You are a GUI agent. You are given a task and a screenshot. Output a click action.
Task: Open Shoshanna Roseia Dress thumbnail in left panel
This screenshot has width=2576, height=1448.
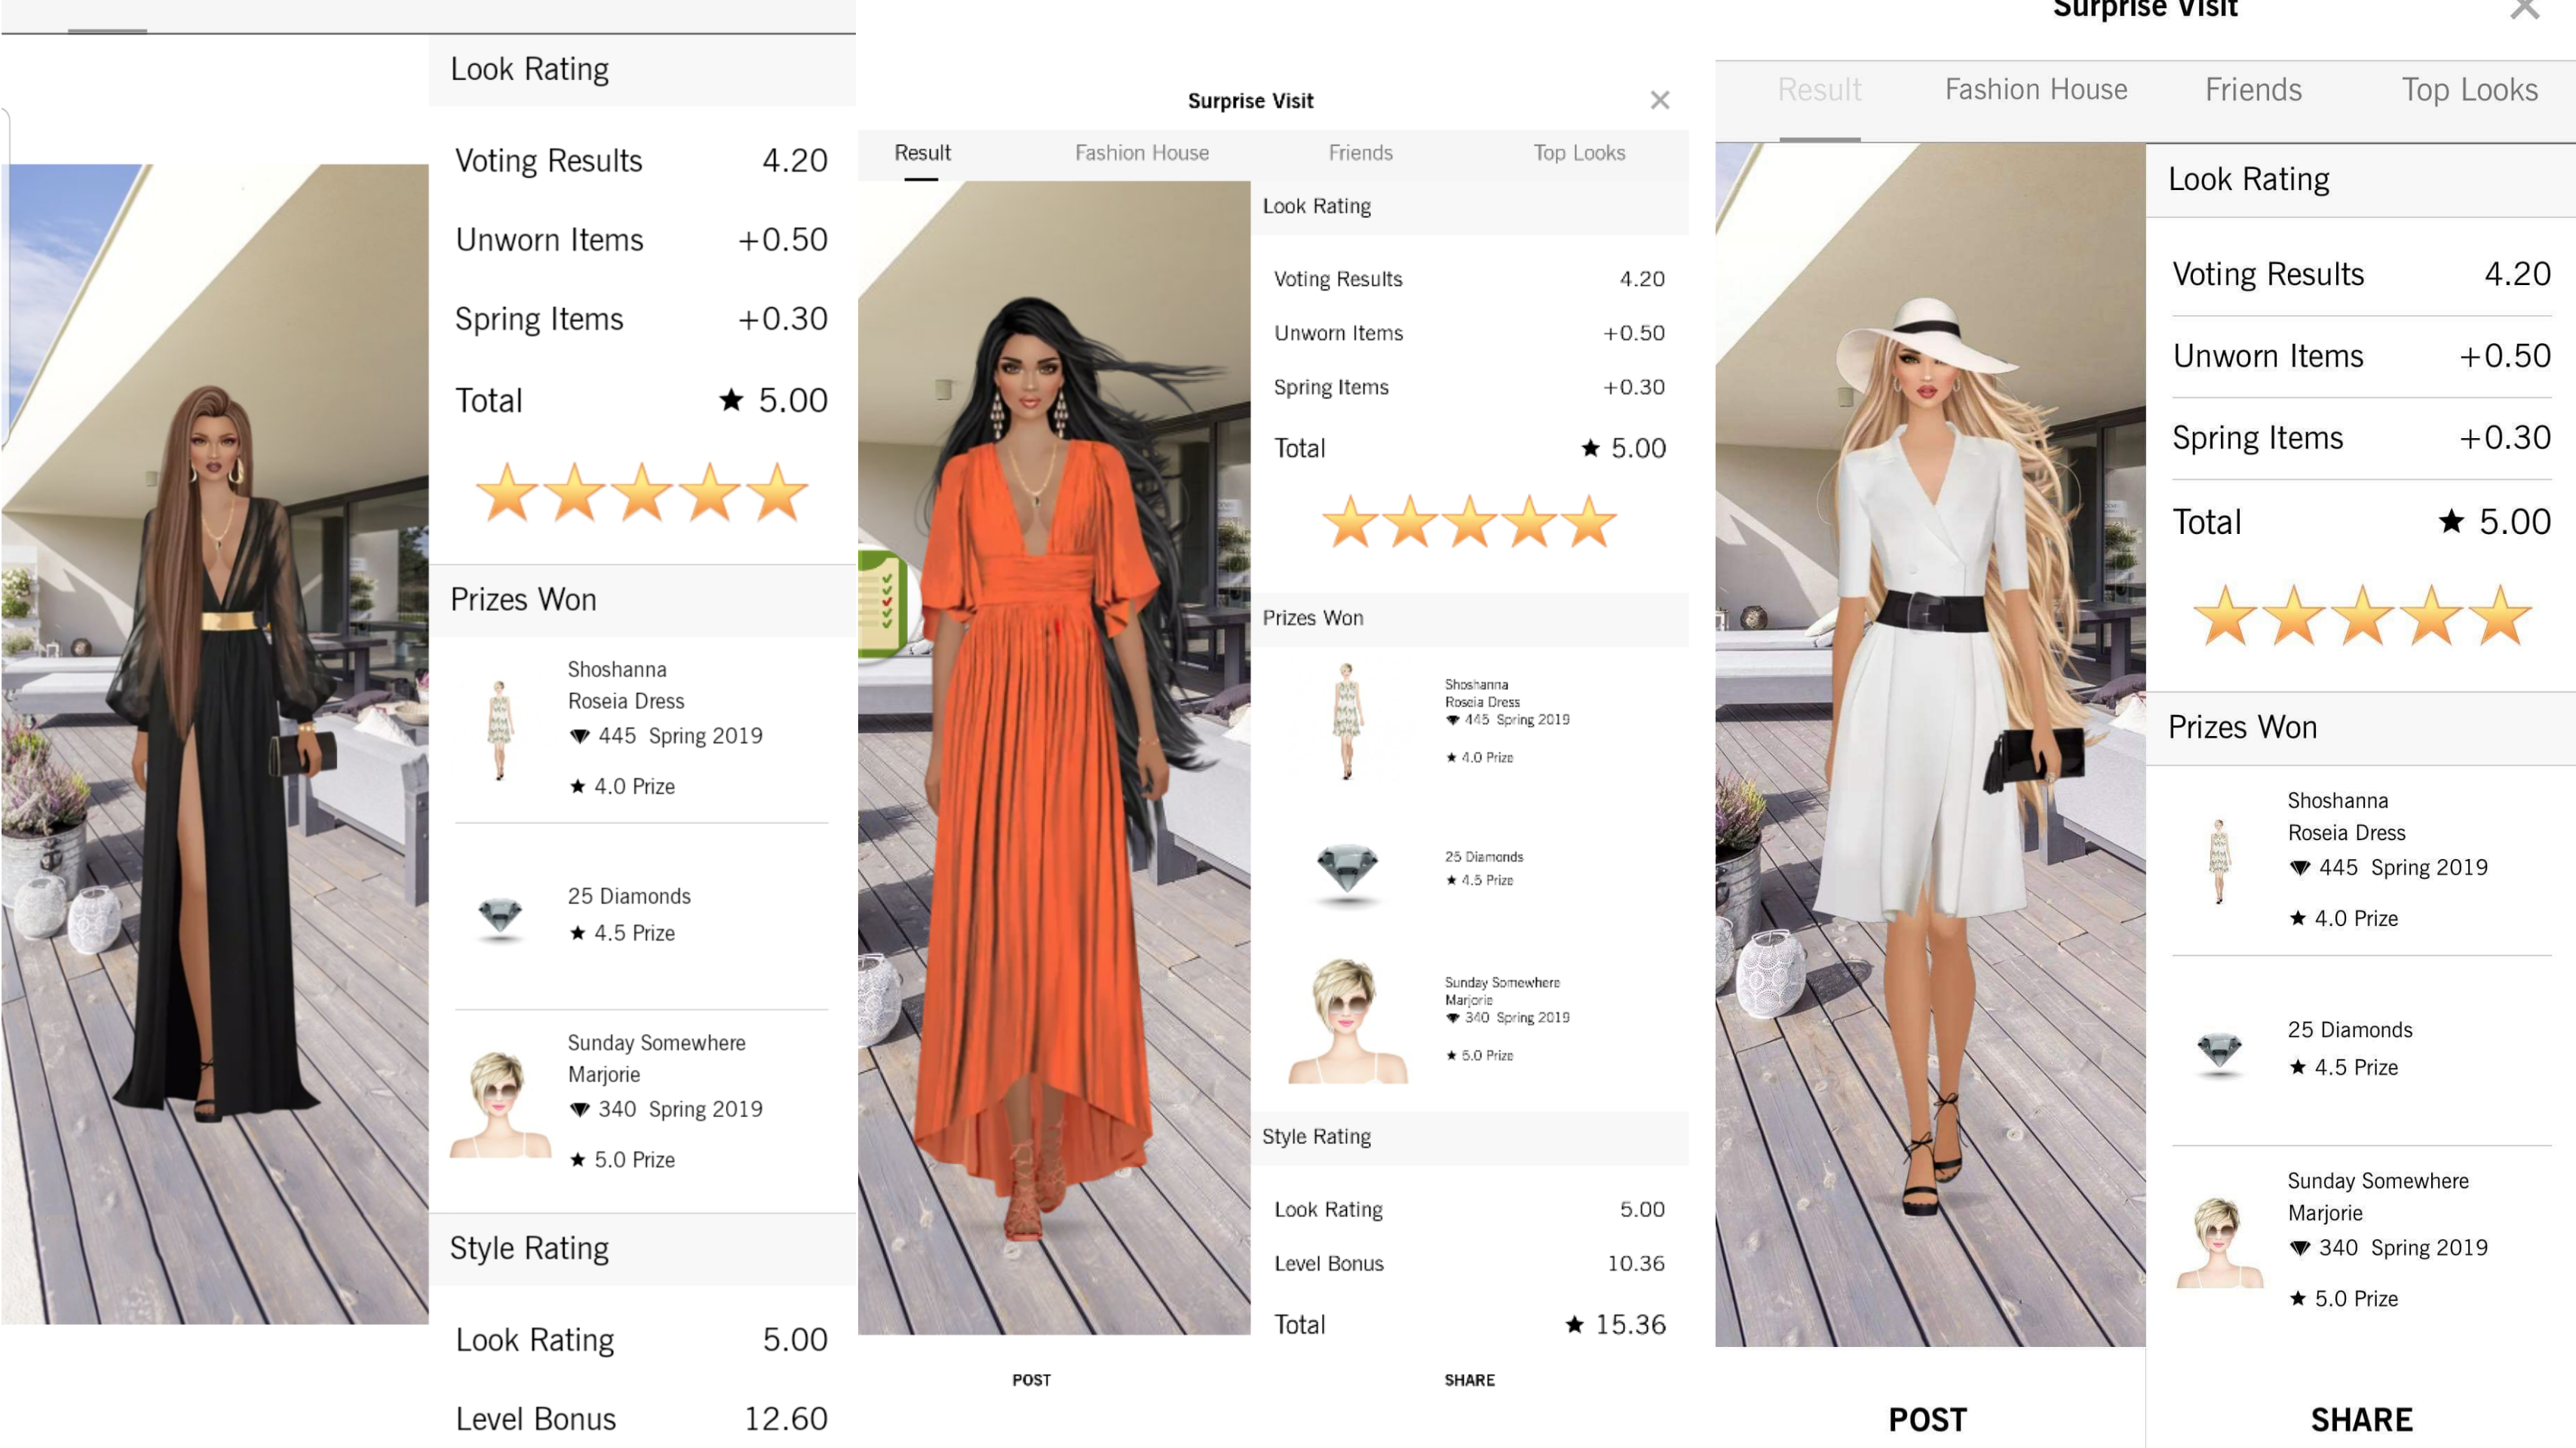[x=500, y=728]
